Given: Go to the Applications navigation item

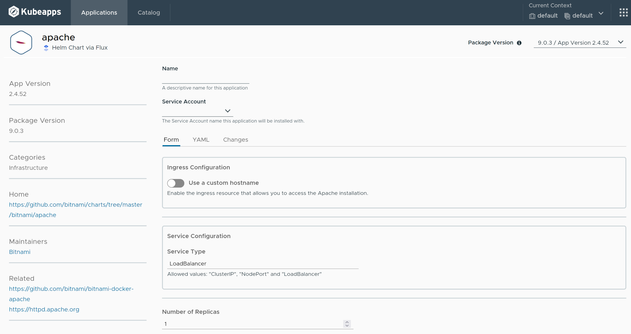Looking at the screenshot, I should (99, 12).
